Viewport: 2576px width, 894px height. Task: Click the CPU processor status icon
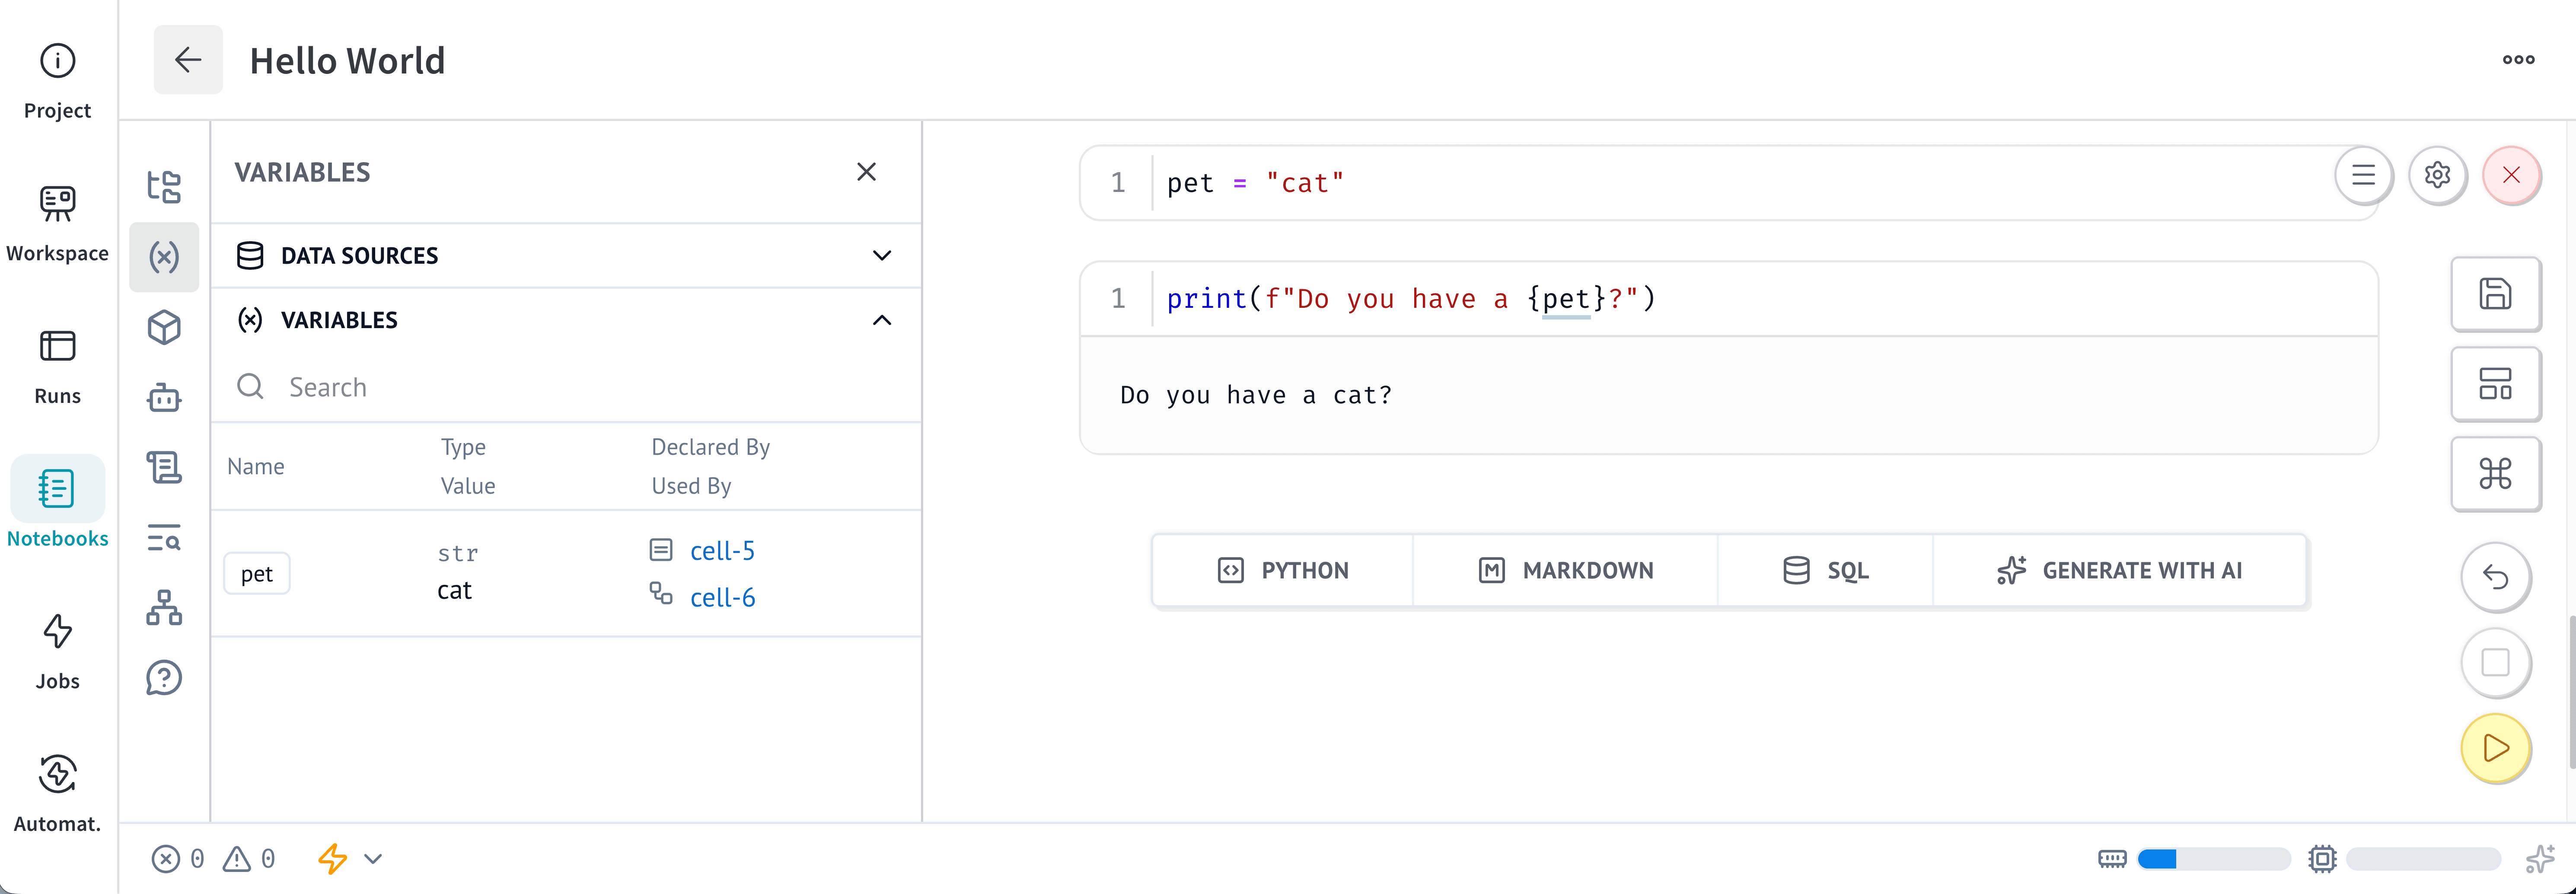click(x=2322, y=859)
